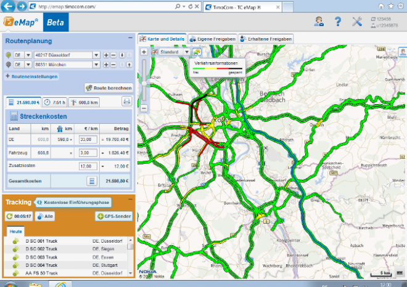Expand the Routeneinstellungen section
The image size is (407, 287).
[x=31, y=76]
